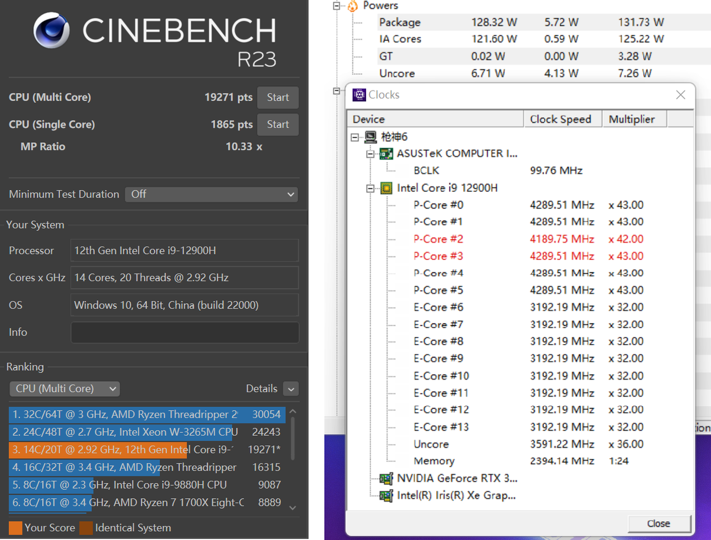Select Intel Core i9 12900H tree item
The height and width of the screenshot is (540, 711).
(447, 188)
